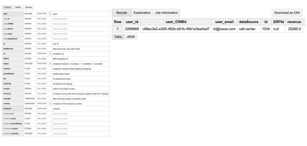
Task: Click the shipping field name in schema
Action: [x=7, y=84]
